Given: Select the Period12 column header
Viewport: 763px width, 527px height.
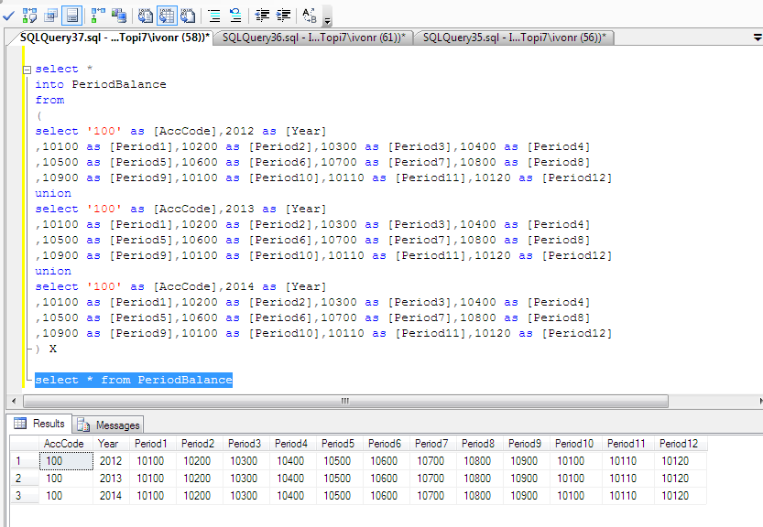Looking at the screenshot, I should (681, 444).
